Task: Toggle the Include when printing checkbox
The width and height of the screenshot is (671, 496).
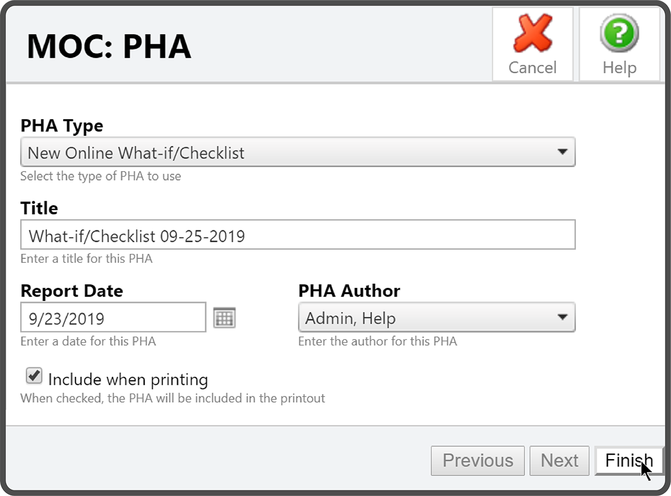Action: (35, 376)
